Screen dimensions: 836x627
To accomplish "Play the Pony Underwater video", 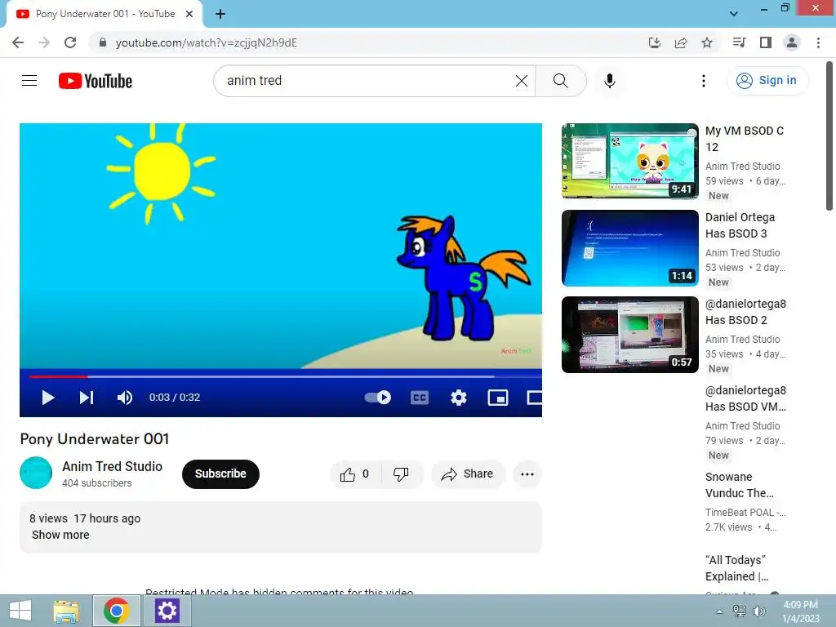I will (47, 398).
